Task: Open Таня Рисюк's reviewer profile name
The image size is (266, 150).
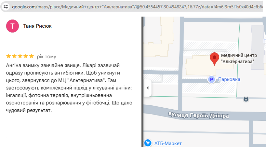Action: tap(37, 26)
